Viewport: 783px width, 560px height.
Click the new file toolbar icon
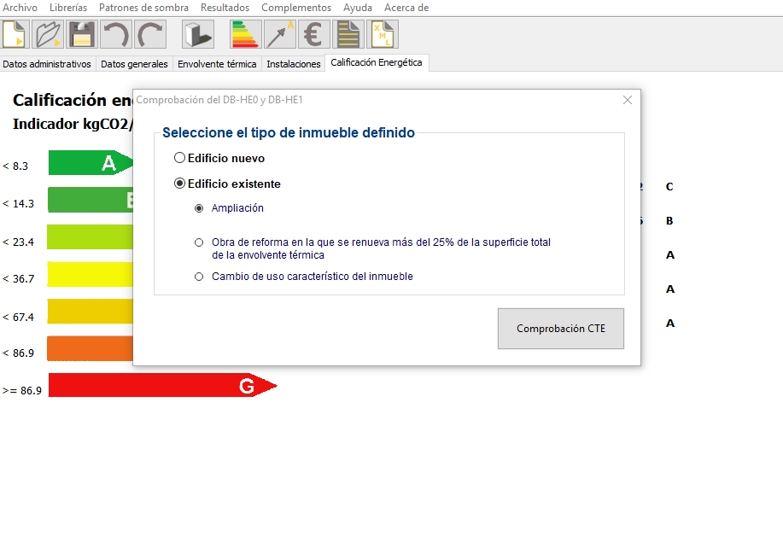click(x=15, y=35)
